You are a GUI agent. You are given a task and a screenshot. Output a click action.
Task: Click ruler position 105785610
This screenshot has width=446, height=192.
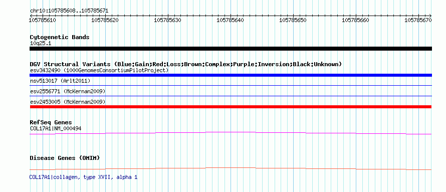tap(43, 20)
